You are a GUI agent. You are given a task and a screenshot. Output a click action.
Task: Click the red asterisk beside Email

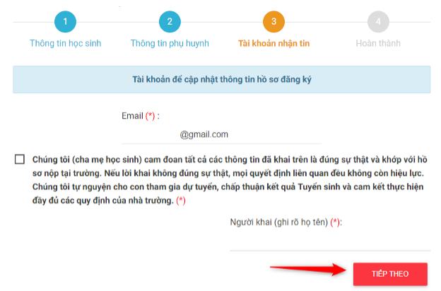click(151, 116)
